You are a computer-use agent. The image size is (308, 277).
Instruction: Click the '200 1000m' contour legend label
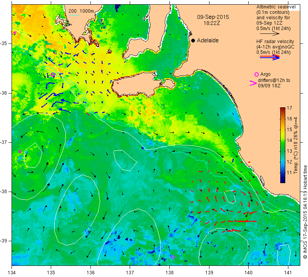pos(81,11)
